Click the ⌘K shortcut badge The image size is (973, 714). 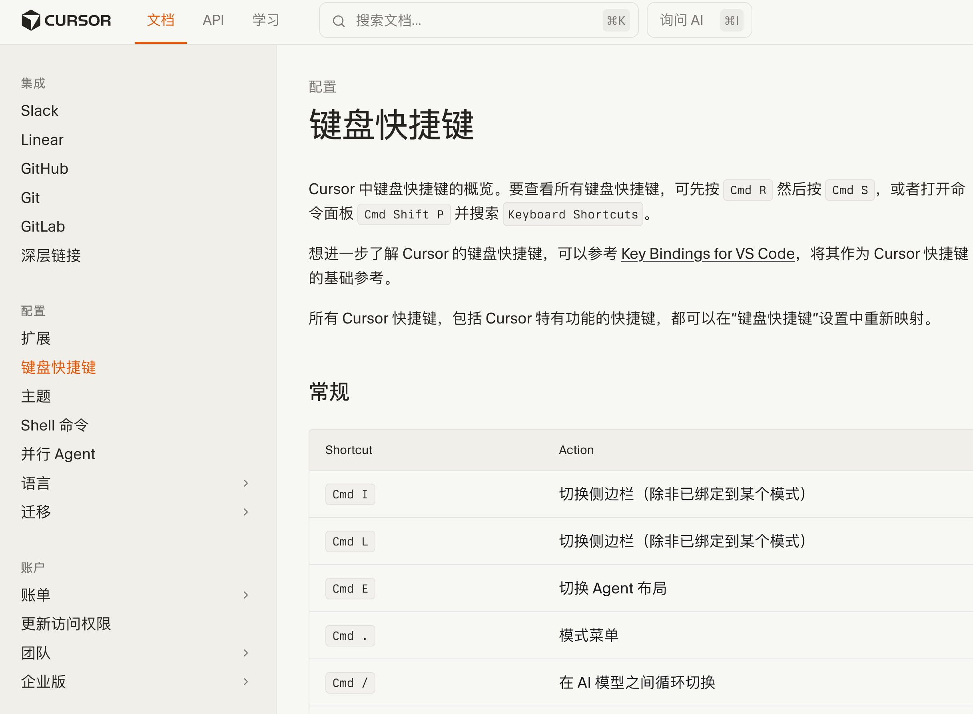click(x=616, y=20)
